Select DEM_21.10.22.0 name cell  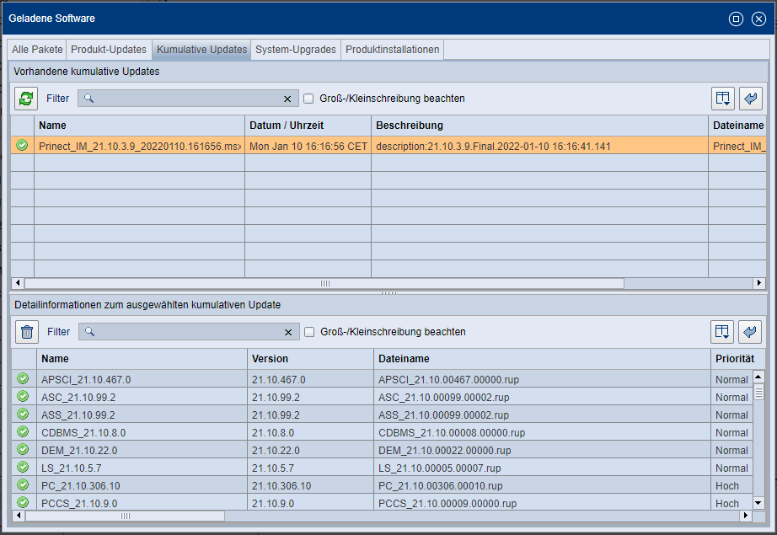point(142,450)
